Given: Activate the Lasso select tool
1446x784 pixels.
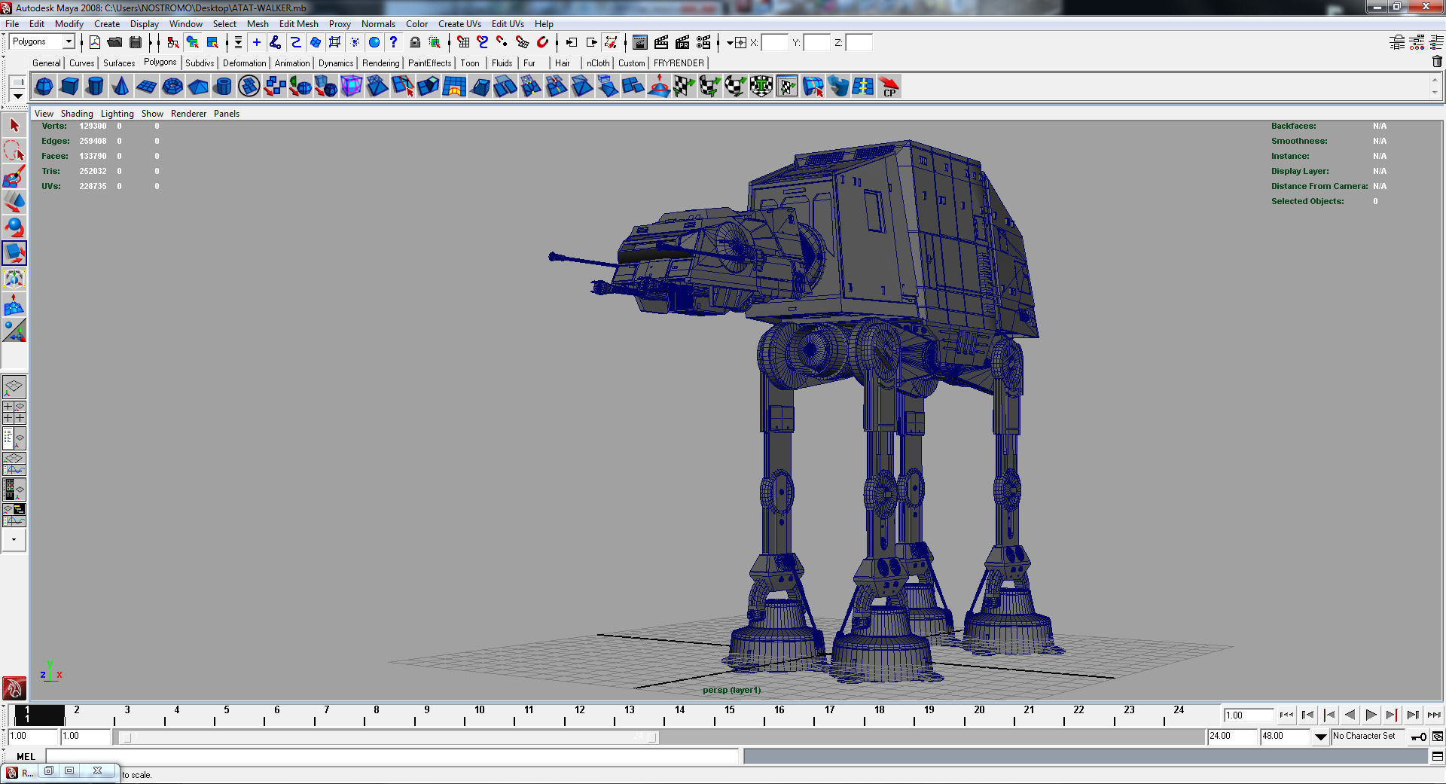Looking at the screenshot, I should pos(14,151).
